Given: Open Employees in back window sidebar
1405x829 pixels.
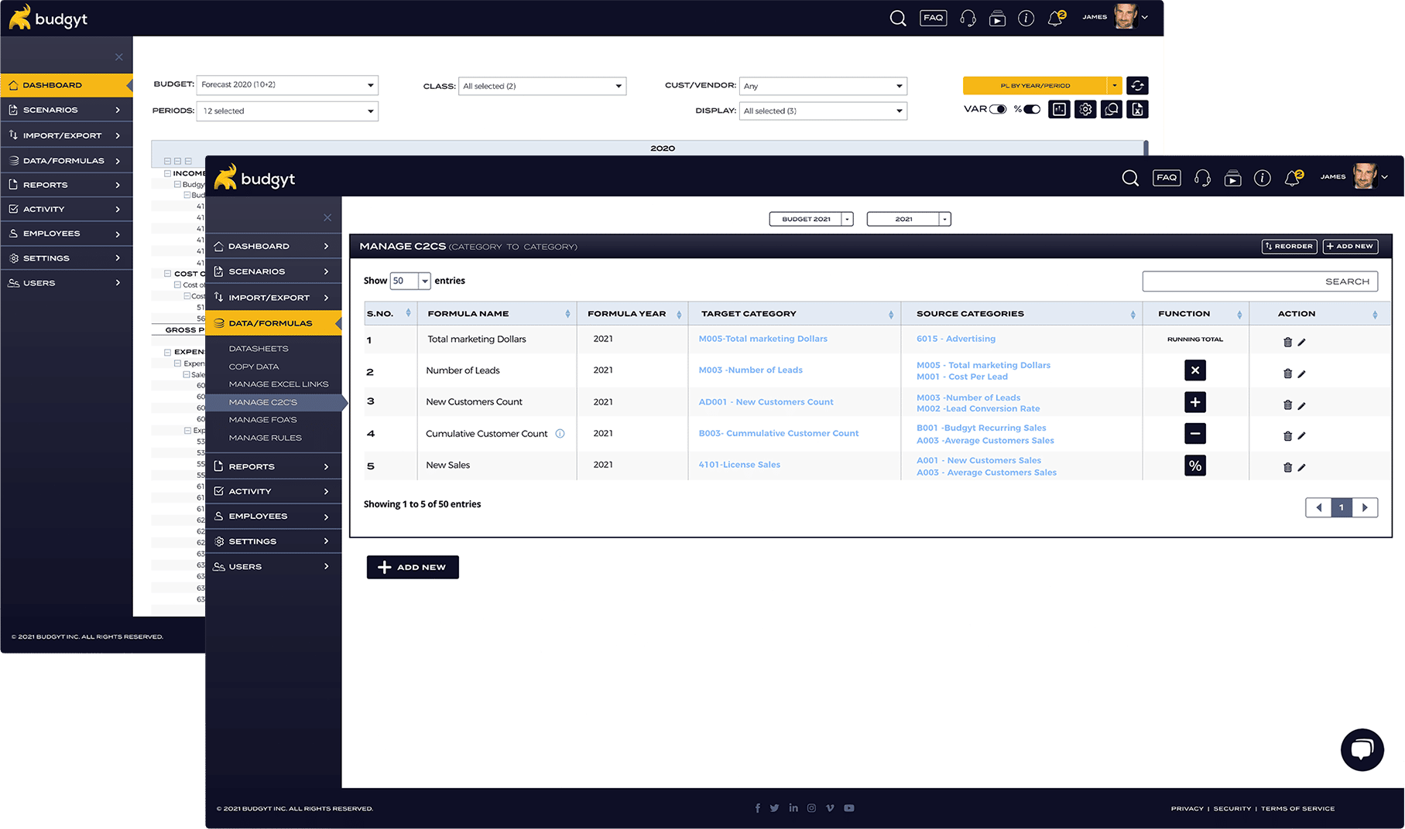Looking at the screenshot, I should click(x=66, y=234).
